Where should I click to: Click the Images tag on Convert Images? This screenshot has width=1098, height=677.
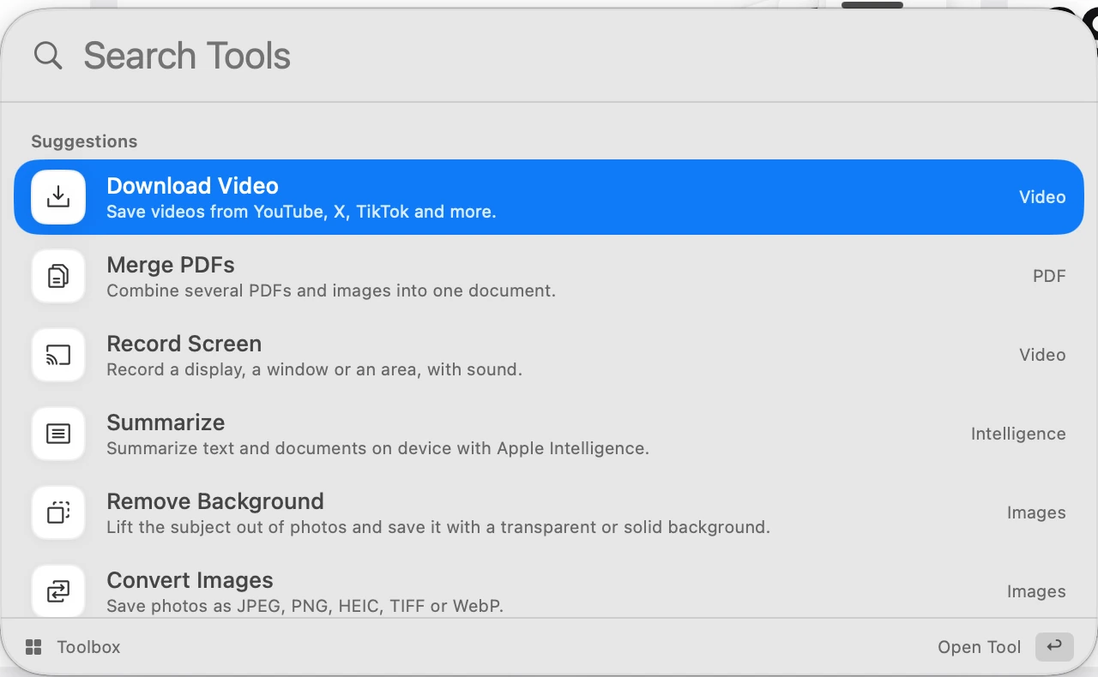click(1036, 591)
